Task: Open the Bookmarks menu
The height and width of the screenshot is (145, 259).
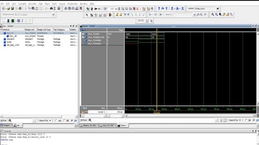Action: pos(72,4)
